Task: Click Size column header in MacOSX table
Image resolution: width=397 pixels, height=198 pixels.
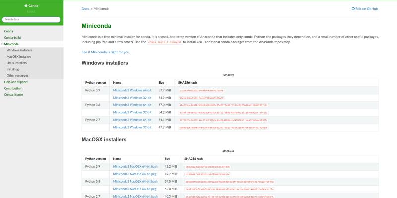Action: coord(167,159)
